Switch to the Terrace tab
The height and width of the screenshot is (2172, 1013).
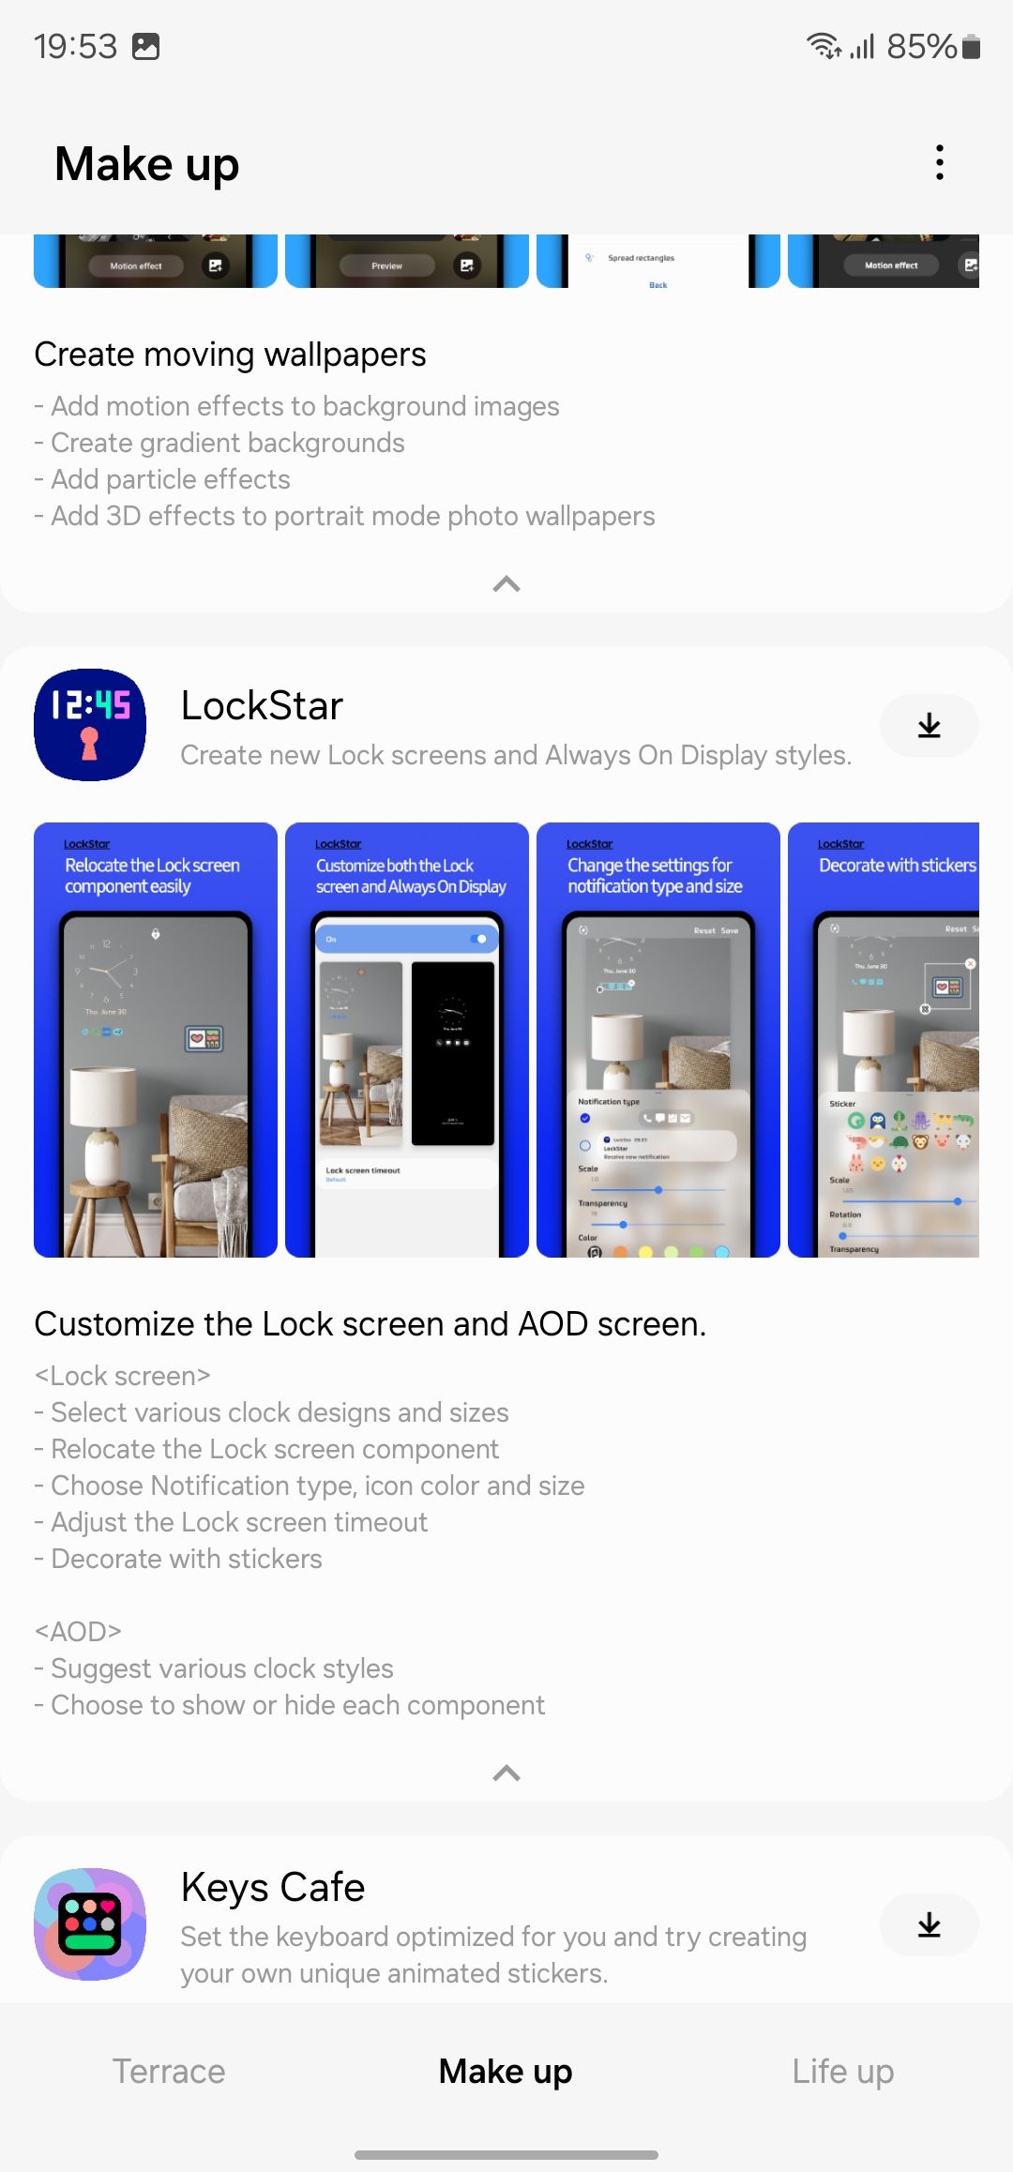click(169, 2072)
